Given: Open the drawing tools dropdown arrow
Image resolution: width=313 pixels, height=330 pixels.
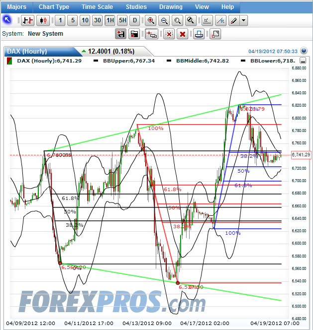Looking at the screenshot, I should (243, 20).
